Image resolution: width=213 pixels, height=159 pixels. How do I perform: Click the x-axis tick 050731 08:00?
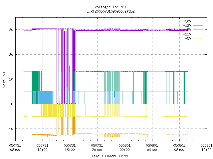pyautogui.click(x=15, y=148)
